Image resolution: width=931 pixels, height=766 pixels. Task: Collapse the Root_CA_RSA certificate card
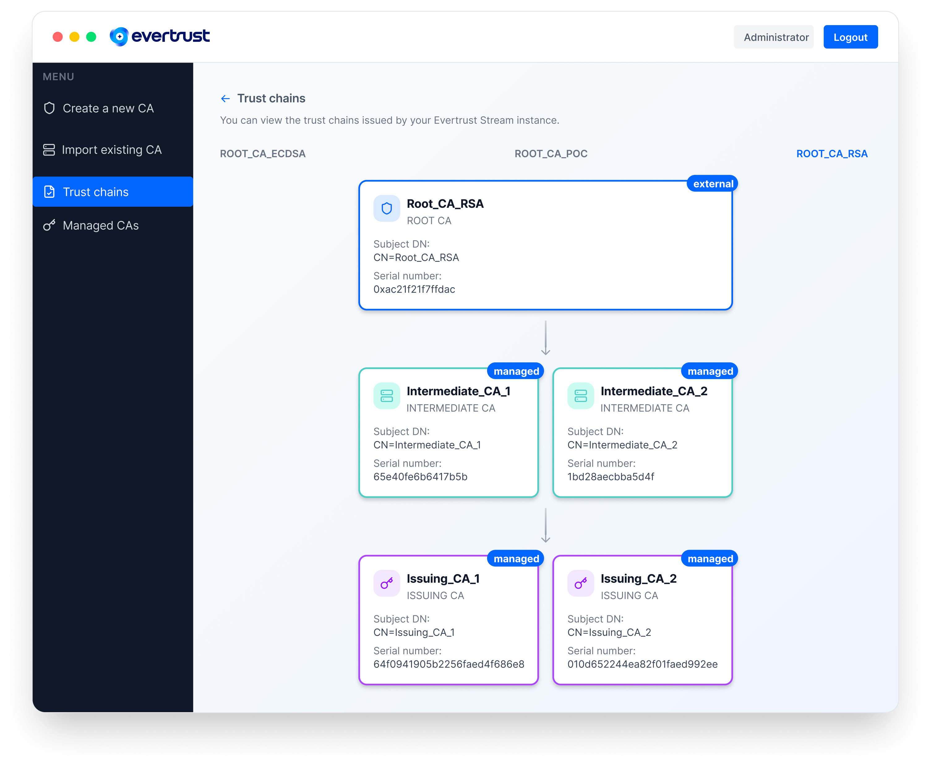pyautogui.click(x=546, y=245)
